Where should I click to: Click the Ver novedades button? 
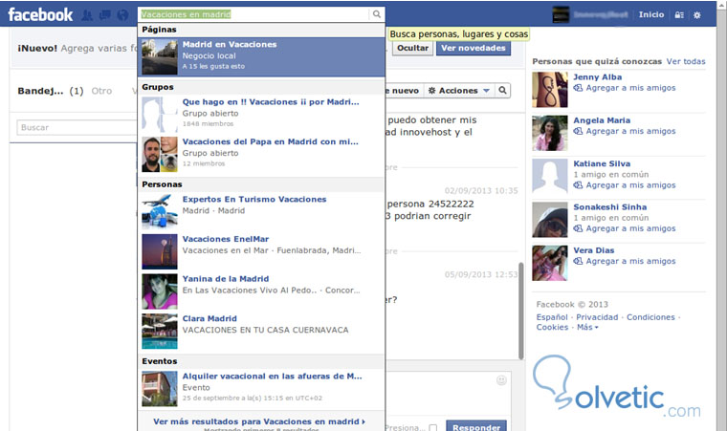click(474, 48)
